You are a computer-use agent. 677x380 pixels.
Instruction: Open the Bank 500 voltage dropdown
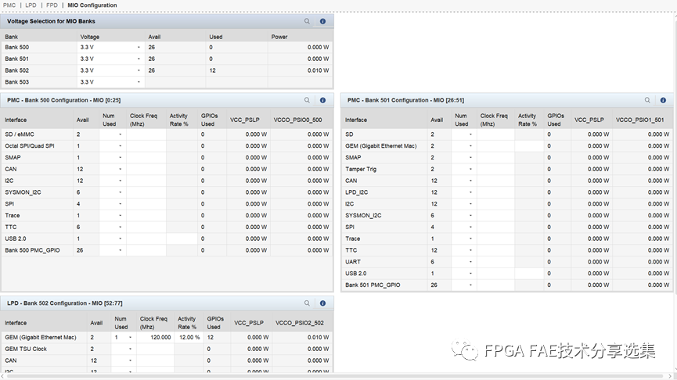139,47
